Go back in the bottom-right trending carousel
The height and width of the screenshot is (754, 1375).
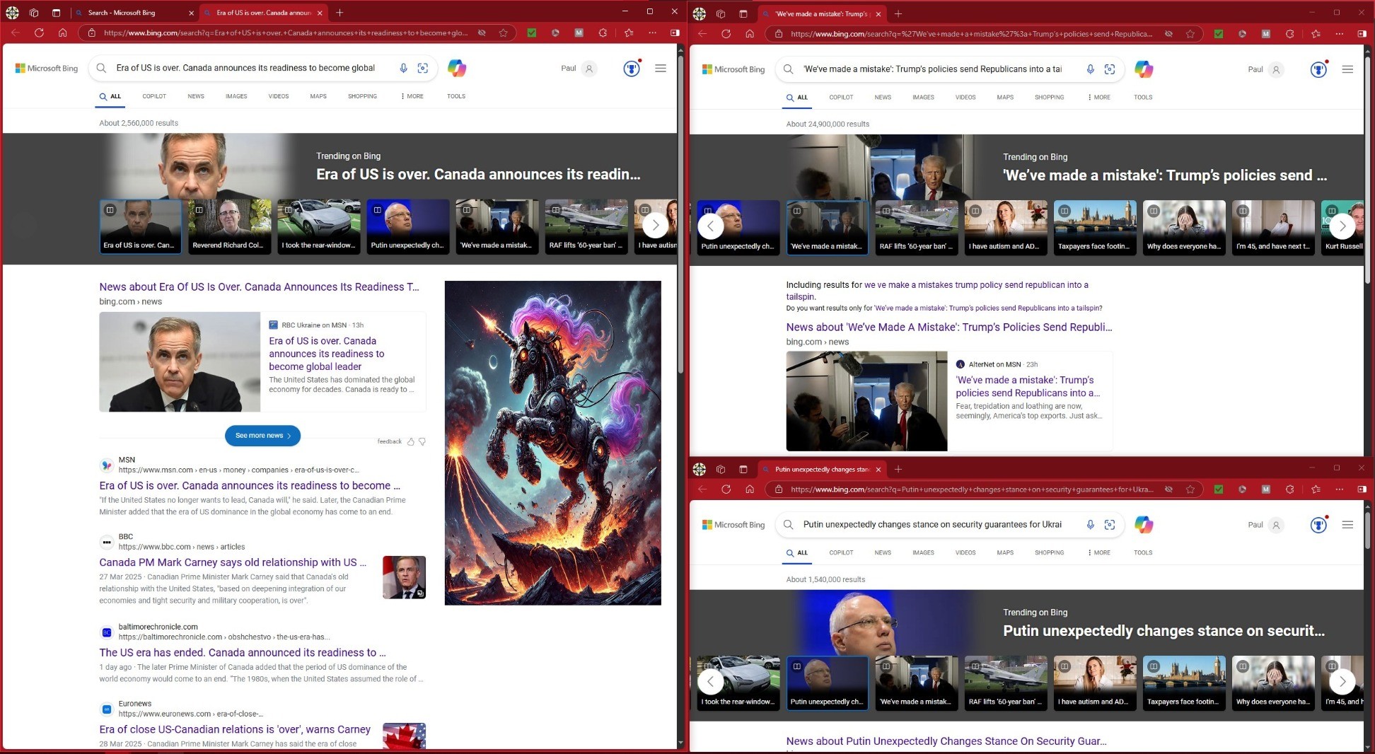[x=710, y=682]
